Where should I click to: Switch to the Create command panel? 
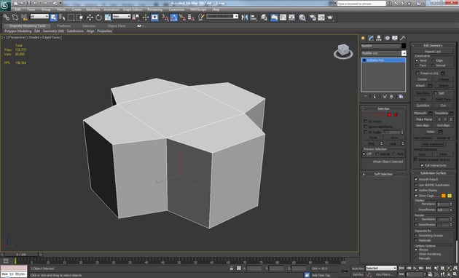364,38
